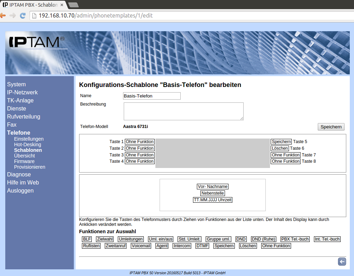Screen dimensions: 354x276
Task: Open a new browser tab
Action: 73,5
